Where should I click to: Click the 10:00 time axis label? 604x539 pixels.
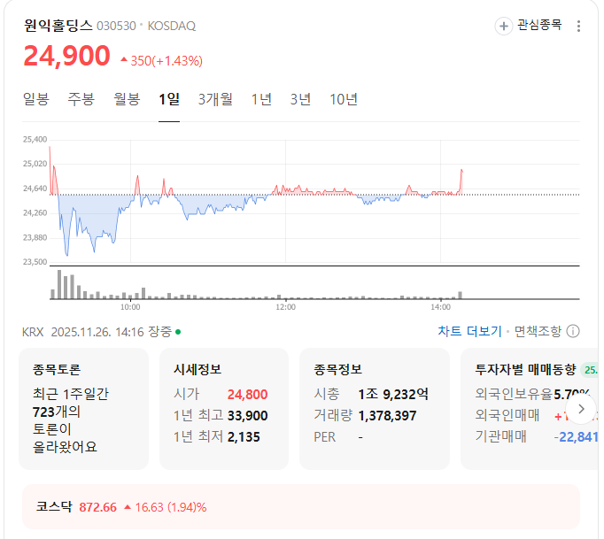point(130,307)
